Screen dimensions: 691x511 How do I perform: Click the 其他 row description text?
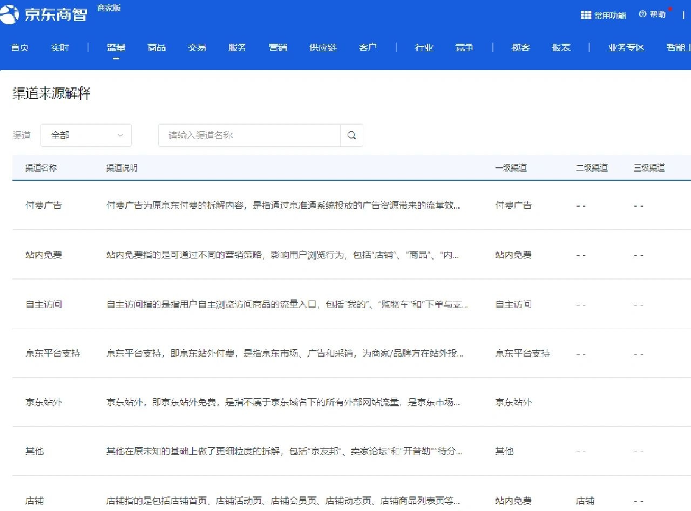(x=284, y=451)
